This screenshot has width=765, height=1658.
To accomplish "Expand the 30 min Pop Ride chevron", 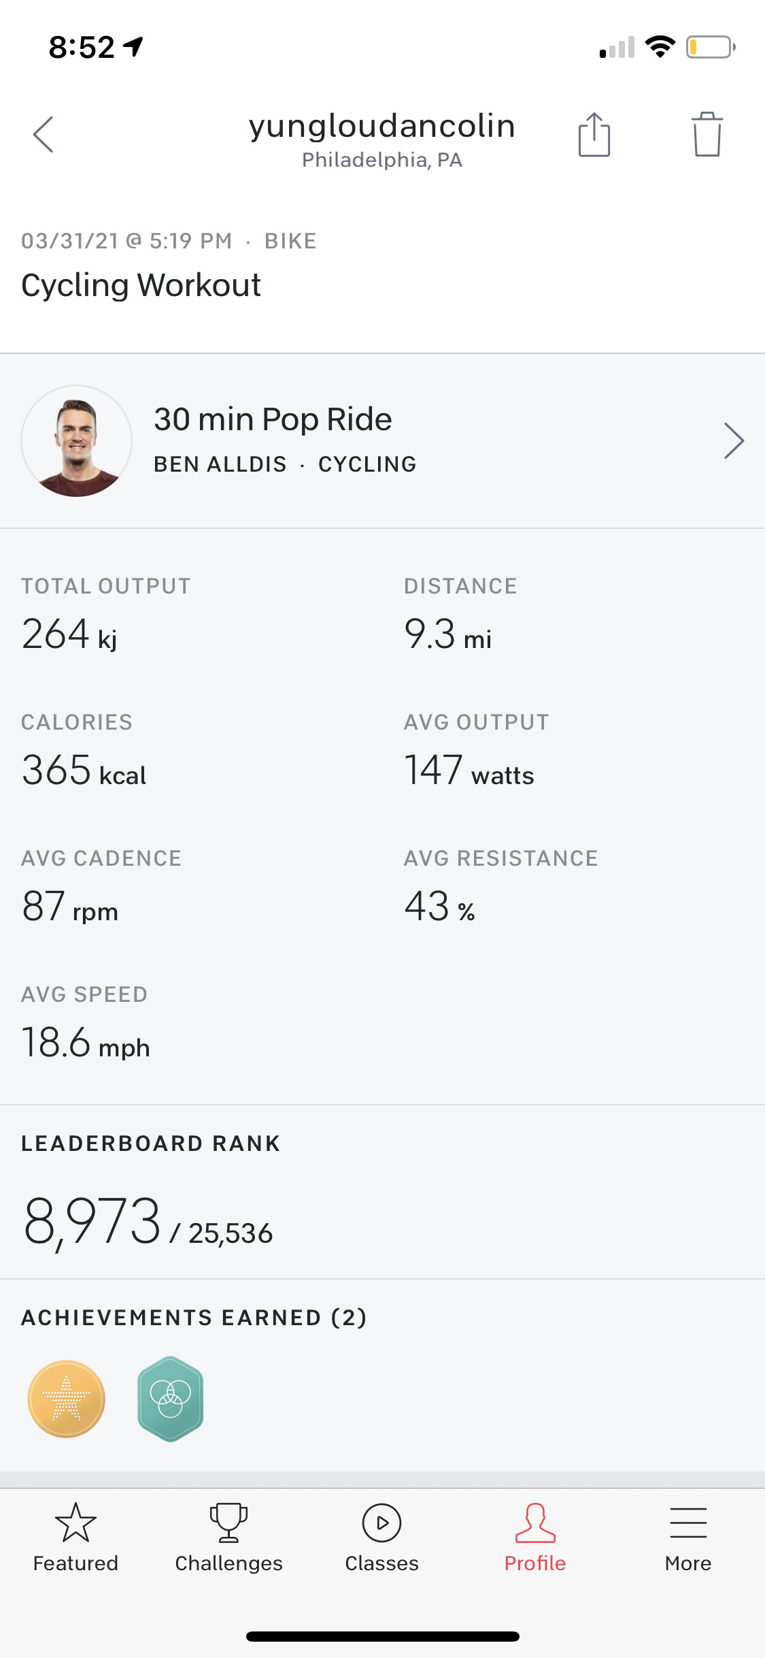I will [734, 441].
